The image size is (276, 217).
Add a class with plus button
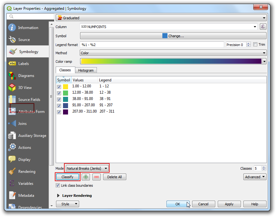click(x=85, y=177)
